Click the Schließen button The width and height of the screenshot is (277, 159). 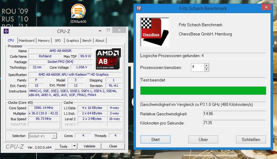tap(251, 139)
